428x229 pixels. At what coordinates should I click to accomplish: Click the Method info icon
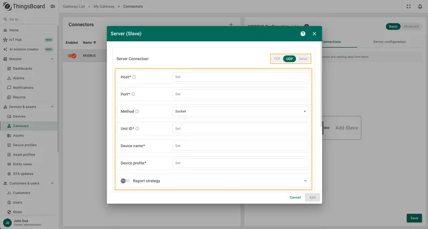(x=137, y=111)
